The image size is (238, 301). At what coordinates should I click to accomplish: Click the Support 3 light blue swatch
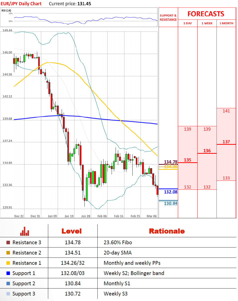click(x=8, y=294)
